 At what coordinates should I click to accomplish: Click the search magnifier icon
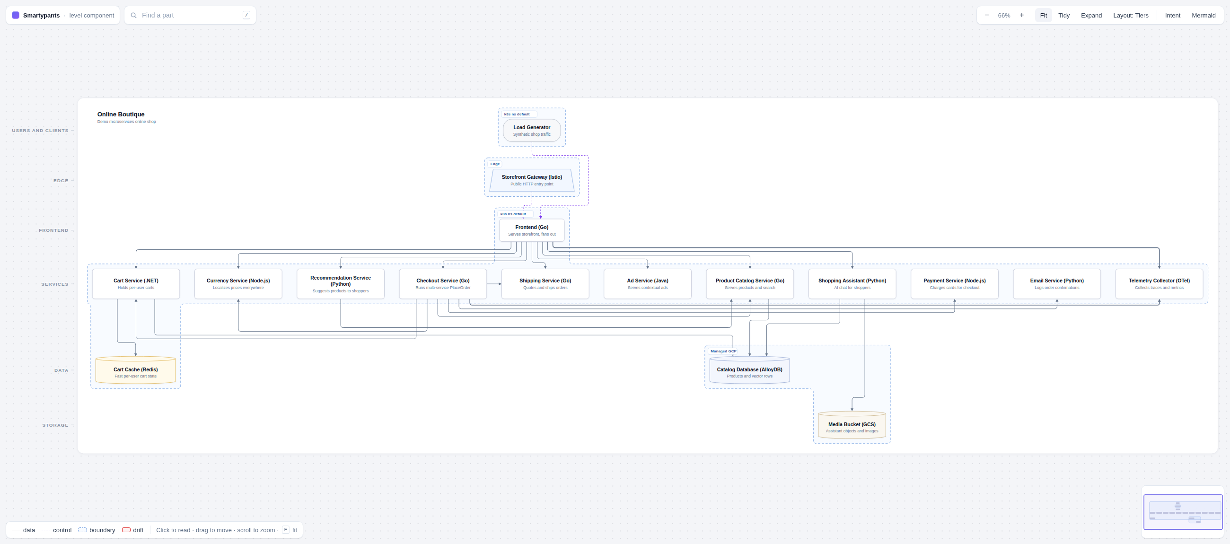tap(134, 15)
